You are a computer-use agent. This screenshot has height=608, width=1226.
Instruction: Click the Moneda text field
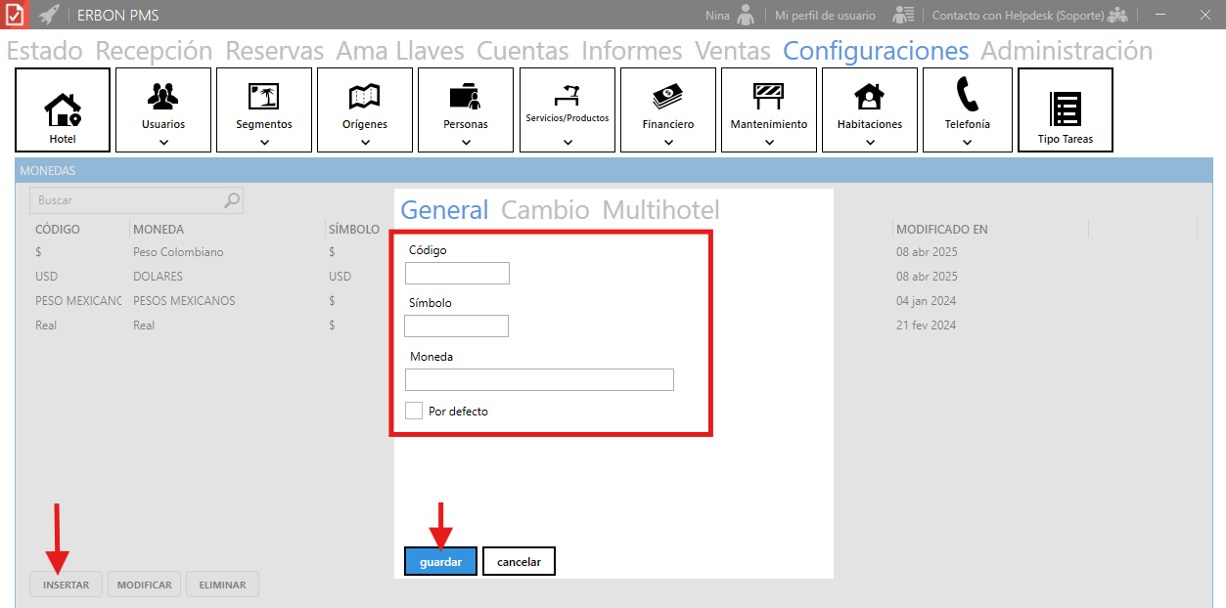(539, 379)
